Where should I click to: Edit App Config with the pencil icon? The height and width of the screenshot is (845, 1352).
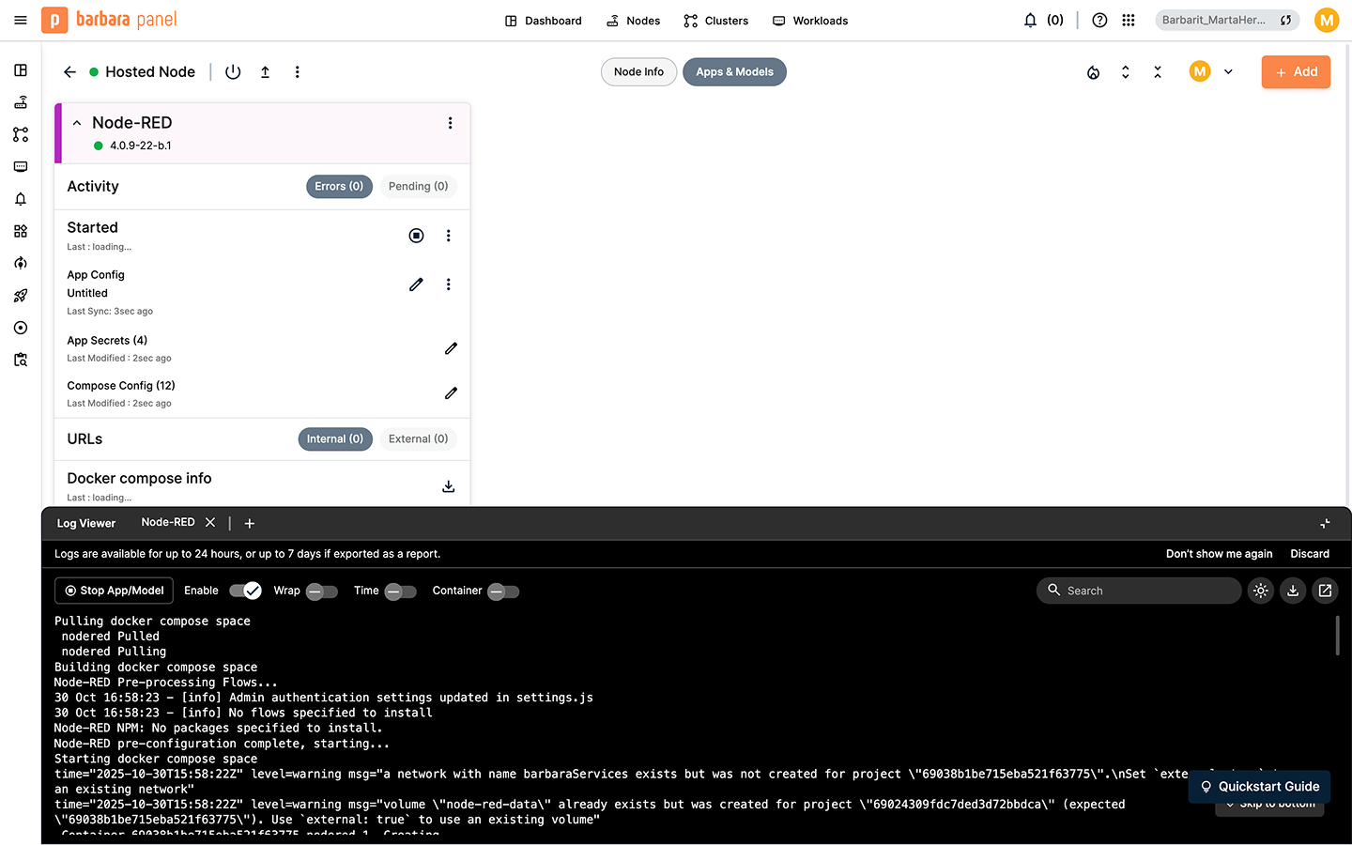pos(416,284)
